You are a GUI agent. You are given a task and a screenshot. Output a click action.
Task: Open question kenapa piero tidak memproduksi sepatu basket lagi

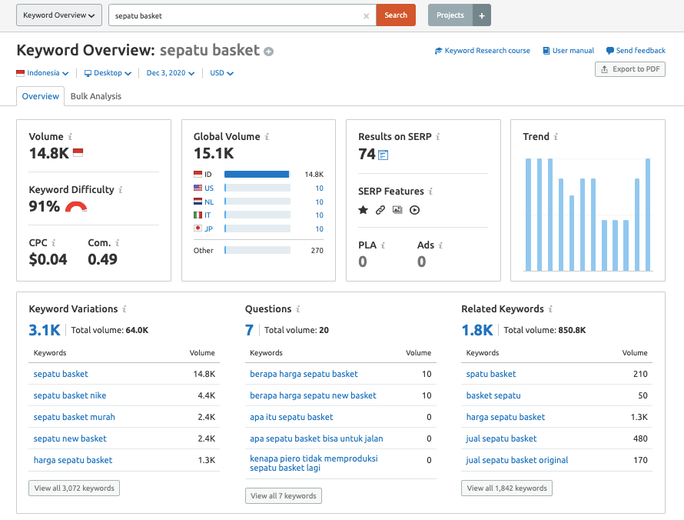tap(314, 463)
